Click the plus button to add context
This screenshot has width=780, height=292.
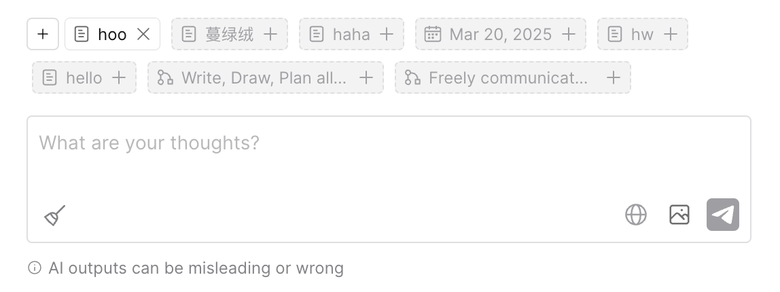click(x=43, y=34)
